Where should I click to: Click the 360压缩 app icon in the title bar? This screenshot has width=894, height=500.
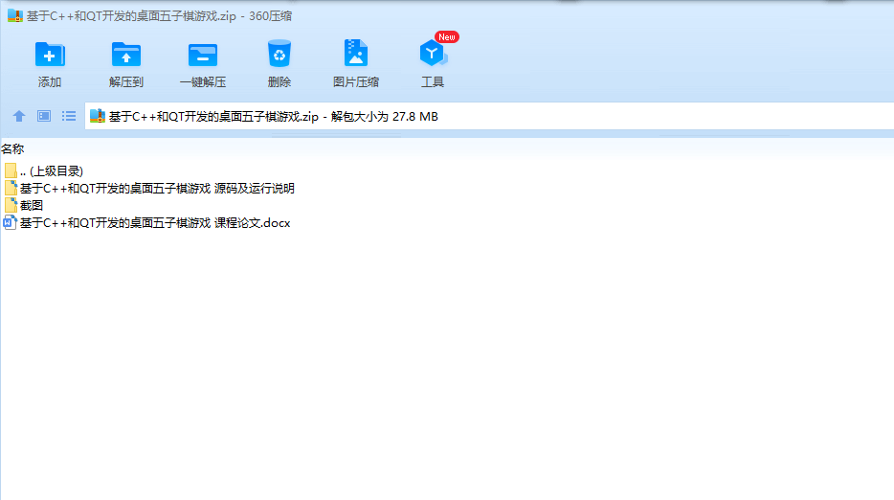[x=14, y=15]
